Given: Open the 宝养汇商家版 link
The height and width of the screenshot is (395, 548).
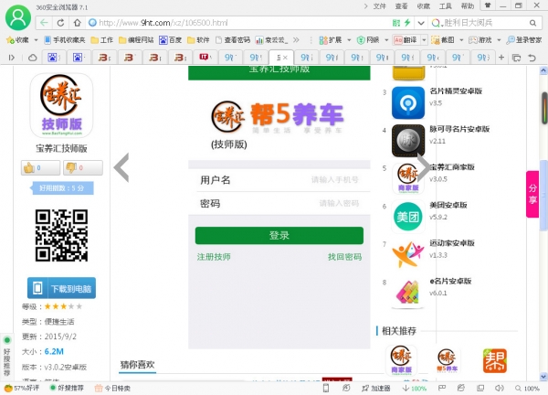Looking at the screenshot, I should pyautogui.click(x=452, y=167).
